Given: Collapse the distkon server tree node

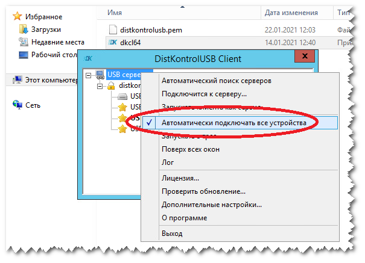Looking at the screenshot, I should pos(100,86).
